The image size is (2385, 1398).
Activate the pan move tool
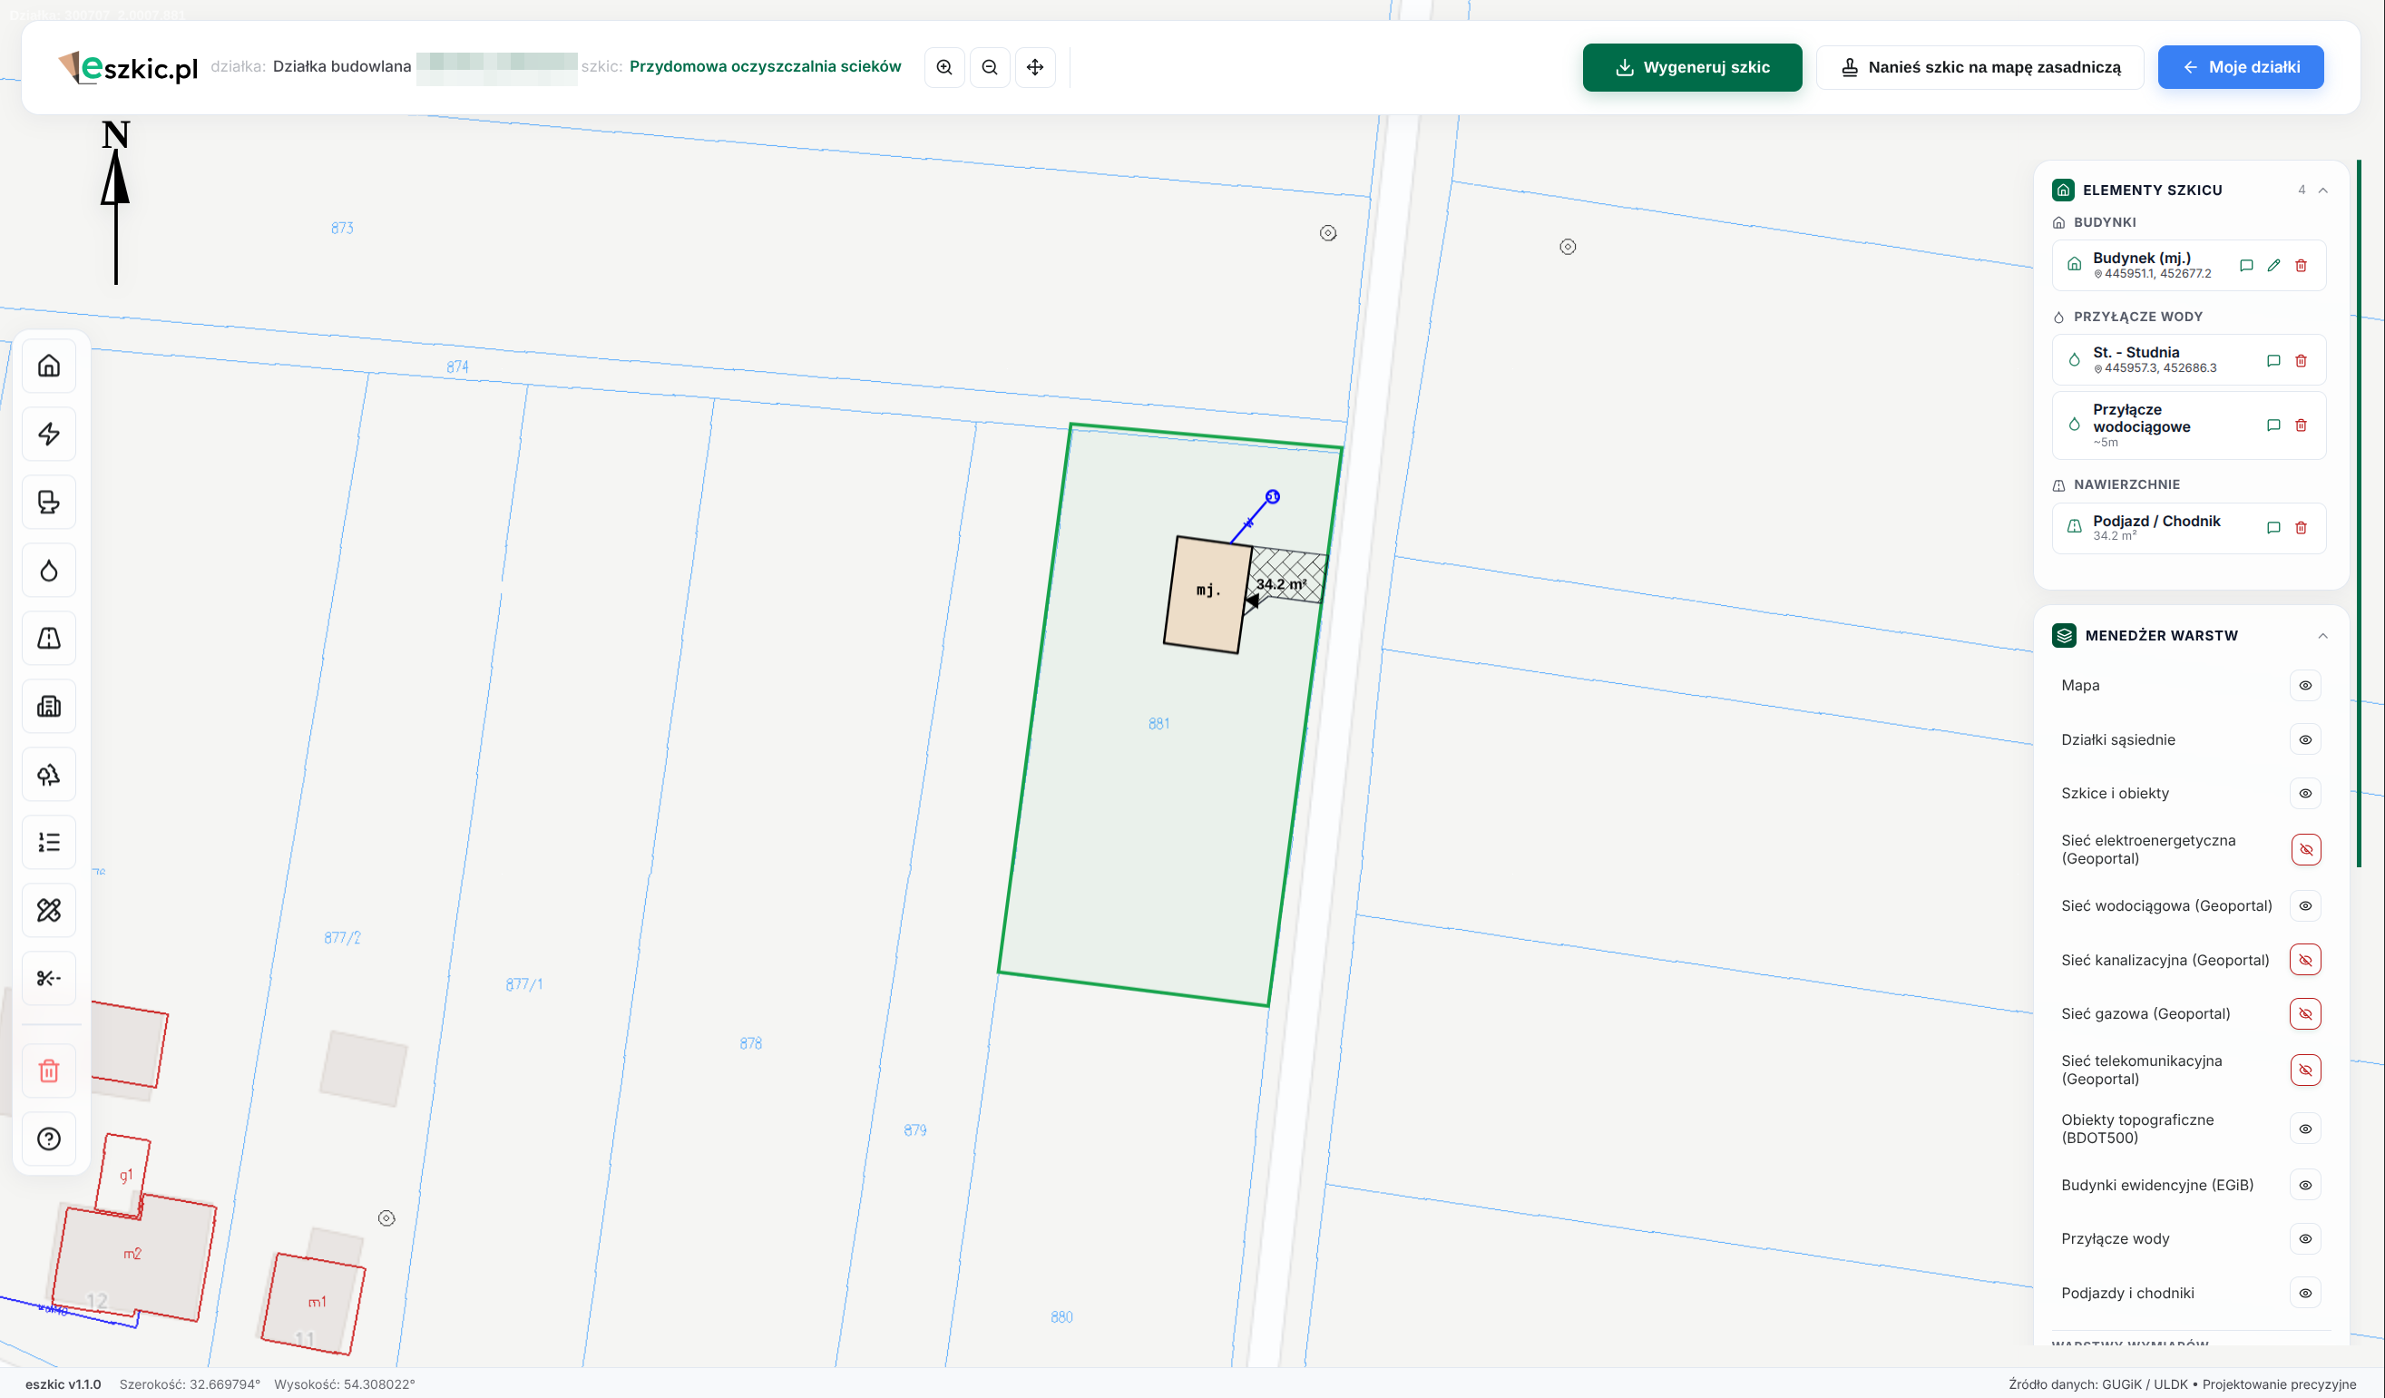[x=1035, y=67]
